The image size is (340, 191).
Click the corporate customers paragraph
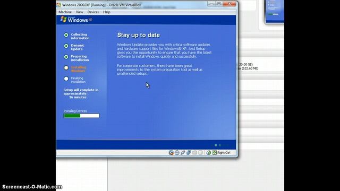tap(159, 70)
